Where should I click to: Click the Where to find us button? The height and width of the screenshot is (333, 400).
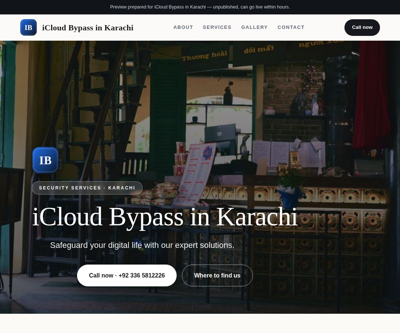pos(217,275)
